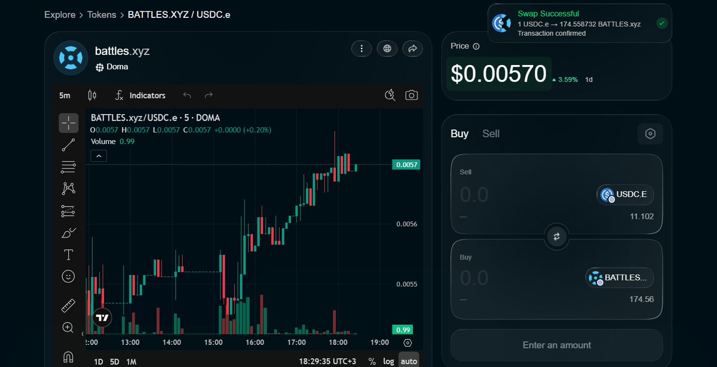
Task: Click the 1d price change period
Action: (589, 79)
